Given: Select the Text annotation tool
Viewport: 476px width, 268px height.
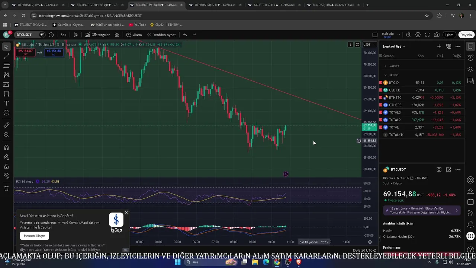Looking at the screenshot, I should [6, 103].
